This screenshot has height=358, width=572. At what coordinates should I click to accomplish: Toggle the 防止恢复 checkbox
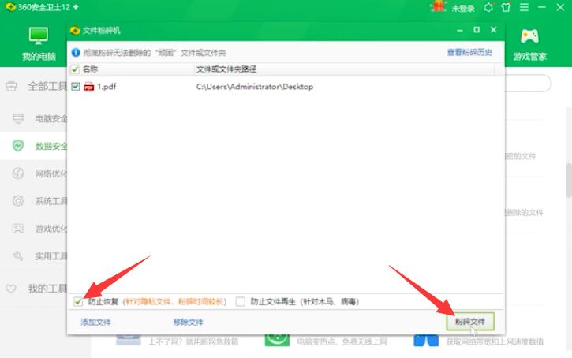tap(77, 301)
